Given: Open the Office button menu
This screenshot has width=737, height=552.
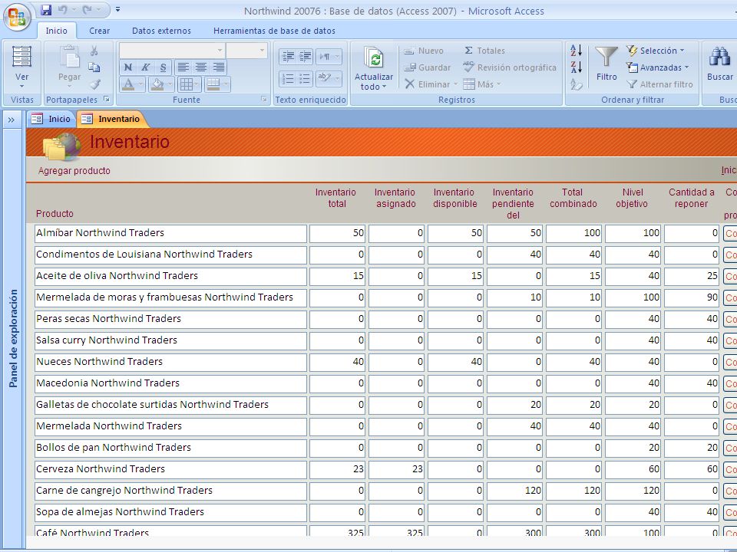Looking at the screenshot, I should [x=17, y=17].
